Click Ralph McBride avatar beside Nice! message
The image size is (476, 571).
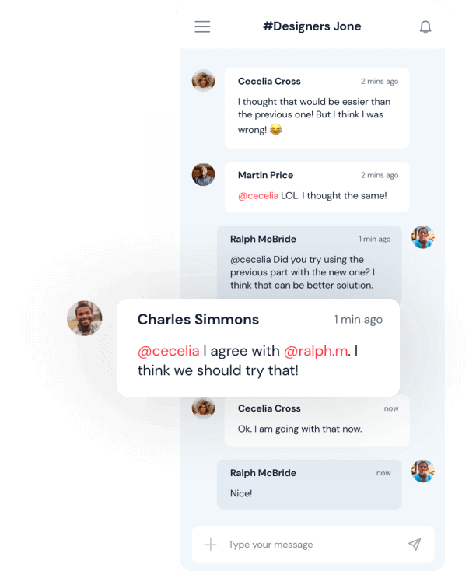click(423, 471)
